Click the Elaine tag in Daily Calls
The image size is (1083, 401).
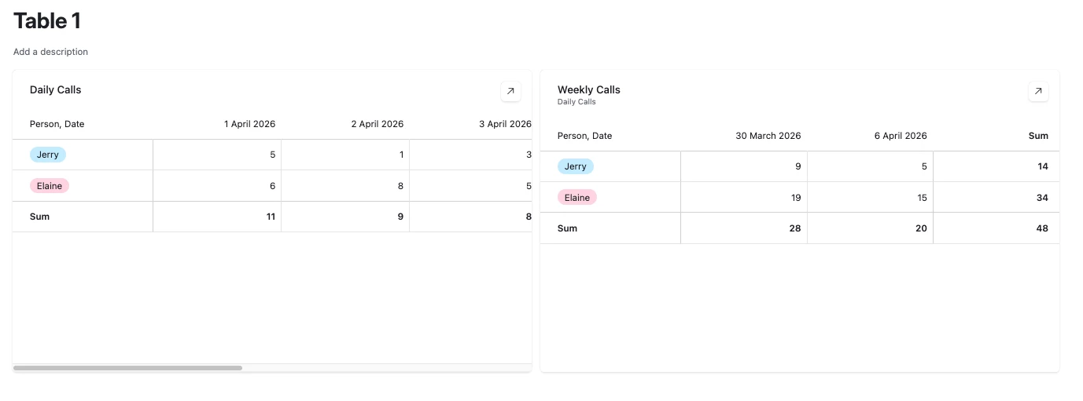click(x=50, y=186)
